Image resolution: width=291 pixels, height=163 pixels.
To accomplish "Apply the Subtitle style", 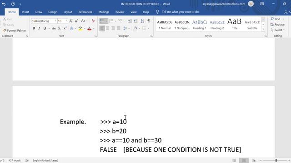I will [x=252, y=24].
